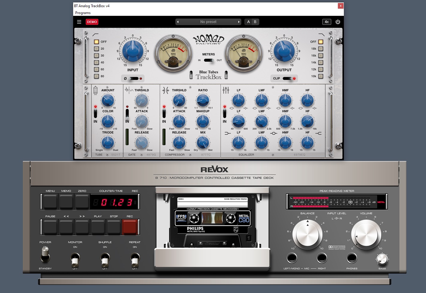Open the hamburger menu in TrackBox
This screenshot has width=426, height=293.
coord(79,22)
